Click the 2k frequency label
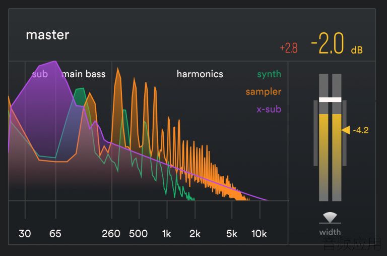Screen dimensions: 387x256 click(195, 233)
